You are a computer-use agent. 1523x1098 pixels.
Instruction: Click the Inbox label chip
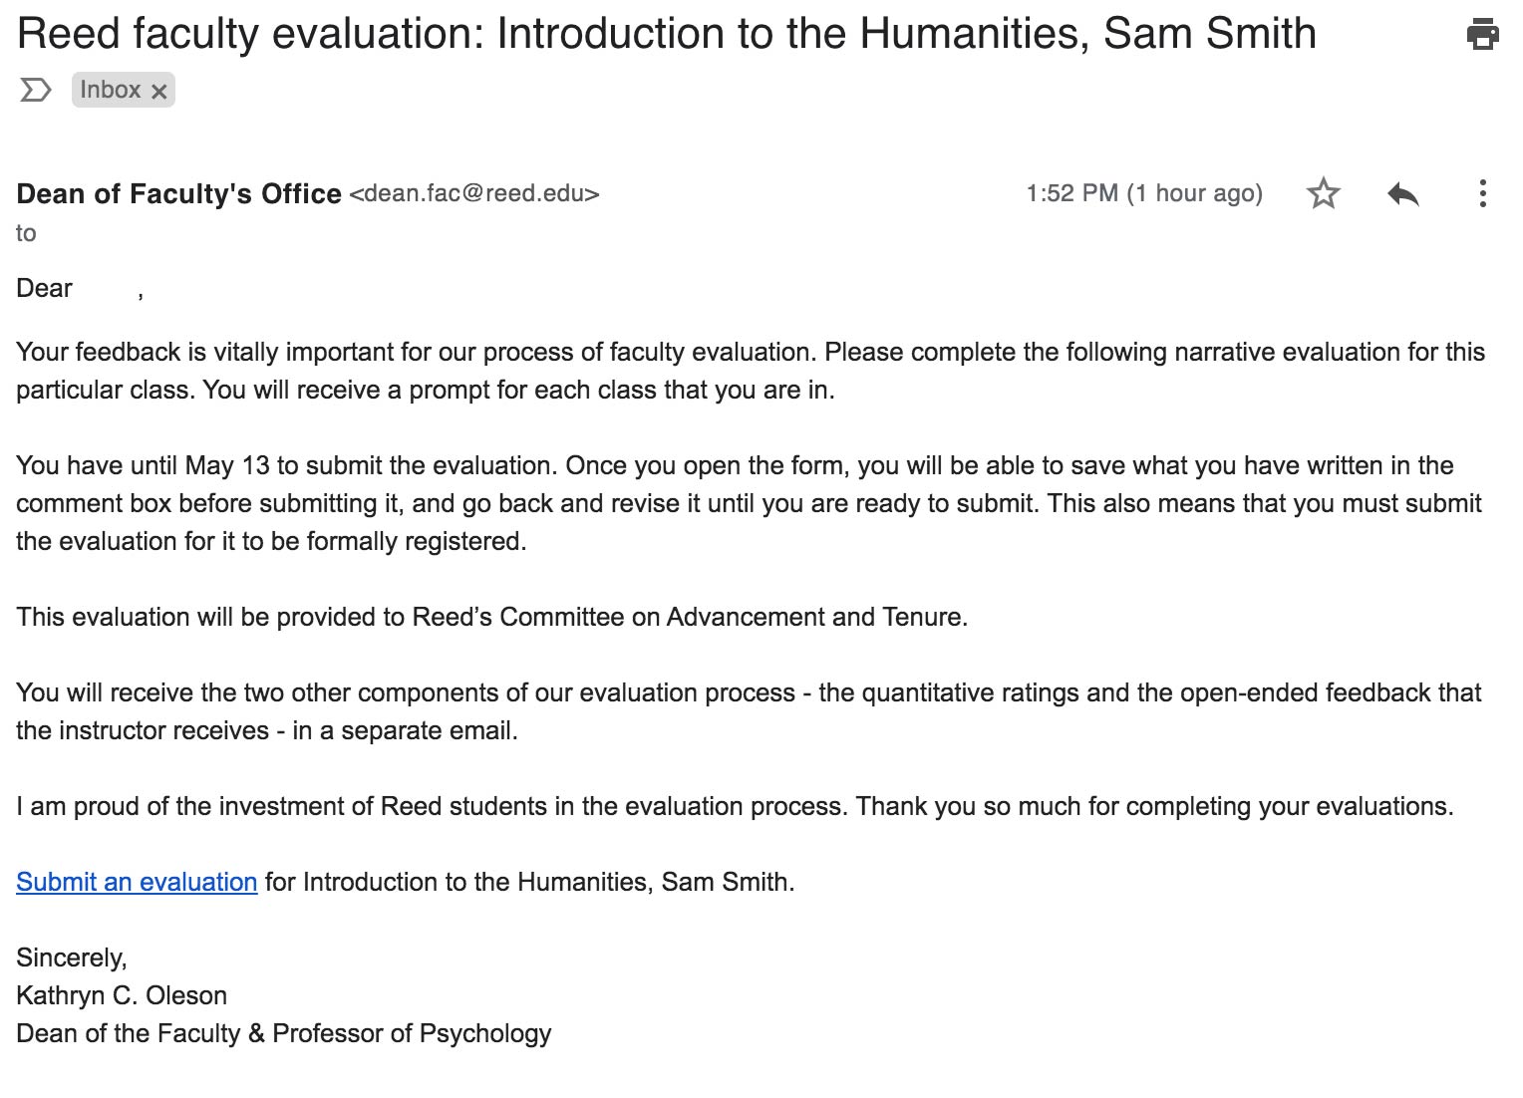(x=110, y=90)
